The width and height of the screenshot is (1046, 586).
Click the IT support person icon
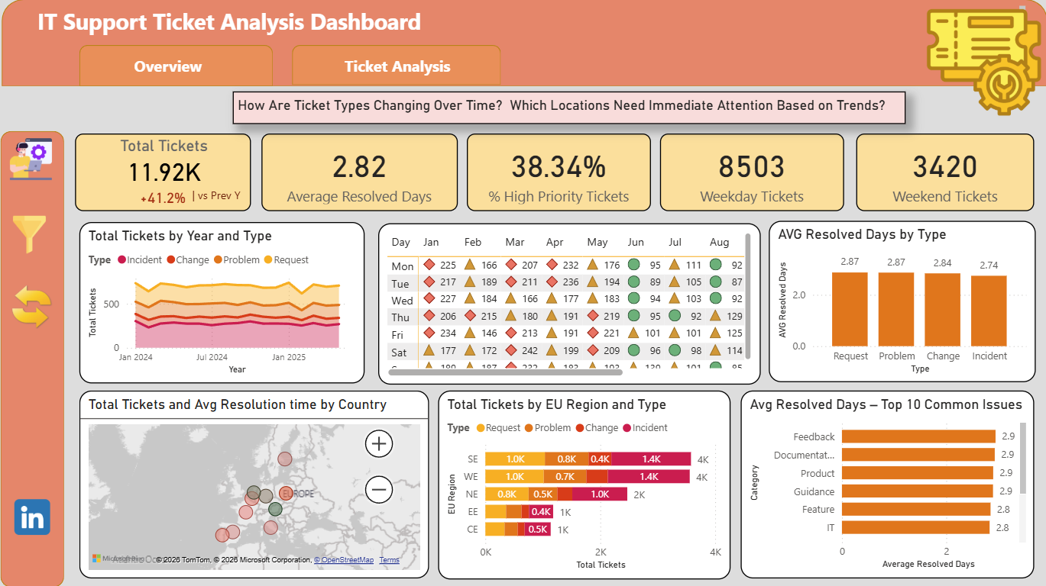31,159
